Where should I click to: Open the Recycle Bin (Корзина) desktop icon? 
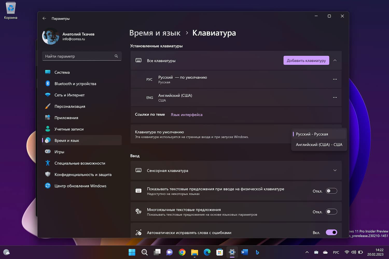pos(11,11)
